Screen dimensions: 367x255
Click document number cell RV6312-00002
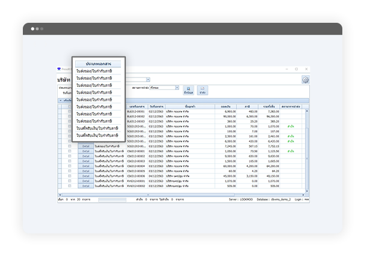tap(136, 186)
